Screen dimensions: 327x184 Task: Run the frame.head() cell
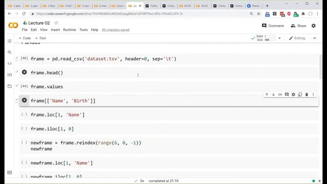(25, 72)
